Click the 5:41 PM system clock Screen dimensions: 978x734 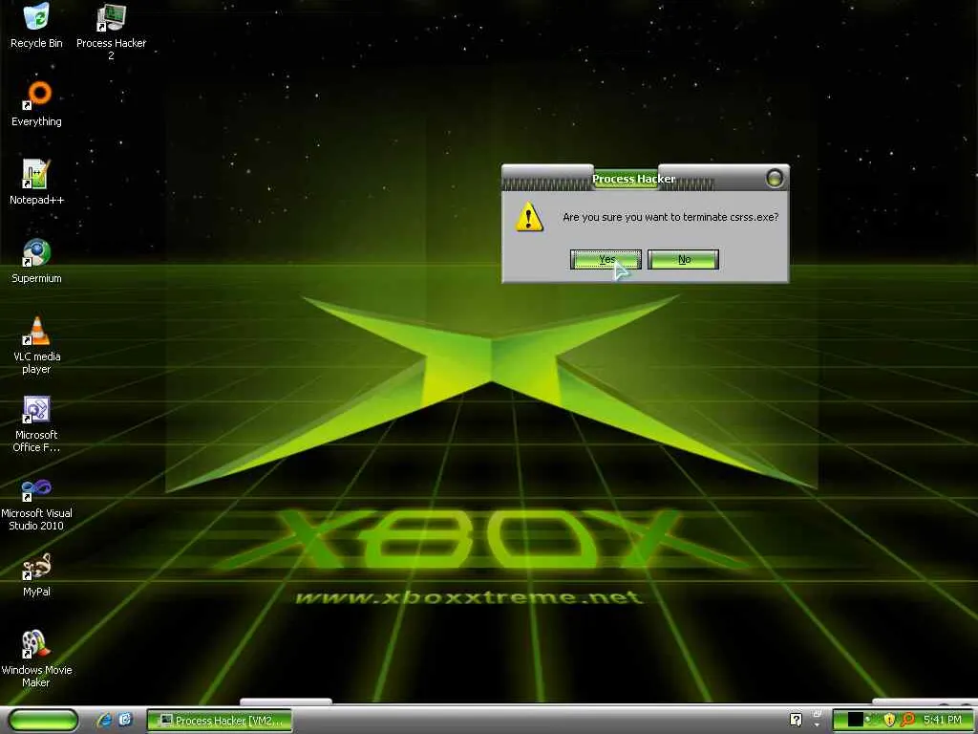[x=942, y=720]
